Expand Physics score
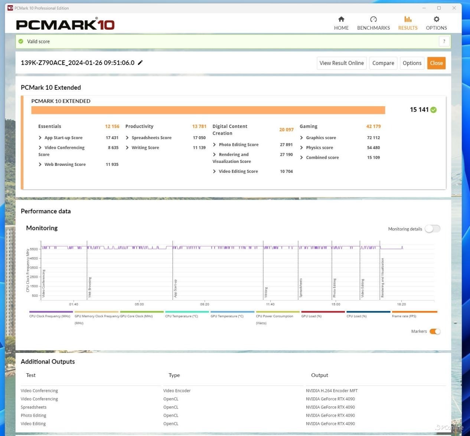Image resolution: width=470 pixels, height=436 pixels. [301, 148]
